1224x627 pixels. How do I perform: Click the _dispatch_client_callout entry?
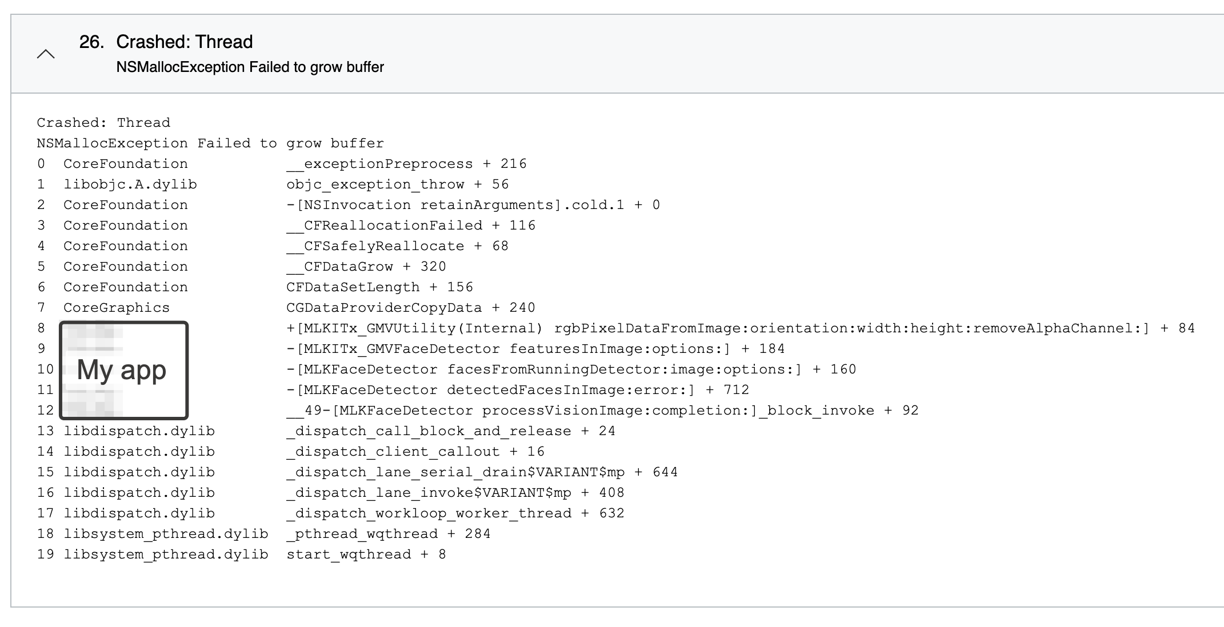415,451
